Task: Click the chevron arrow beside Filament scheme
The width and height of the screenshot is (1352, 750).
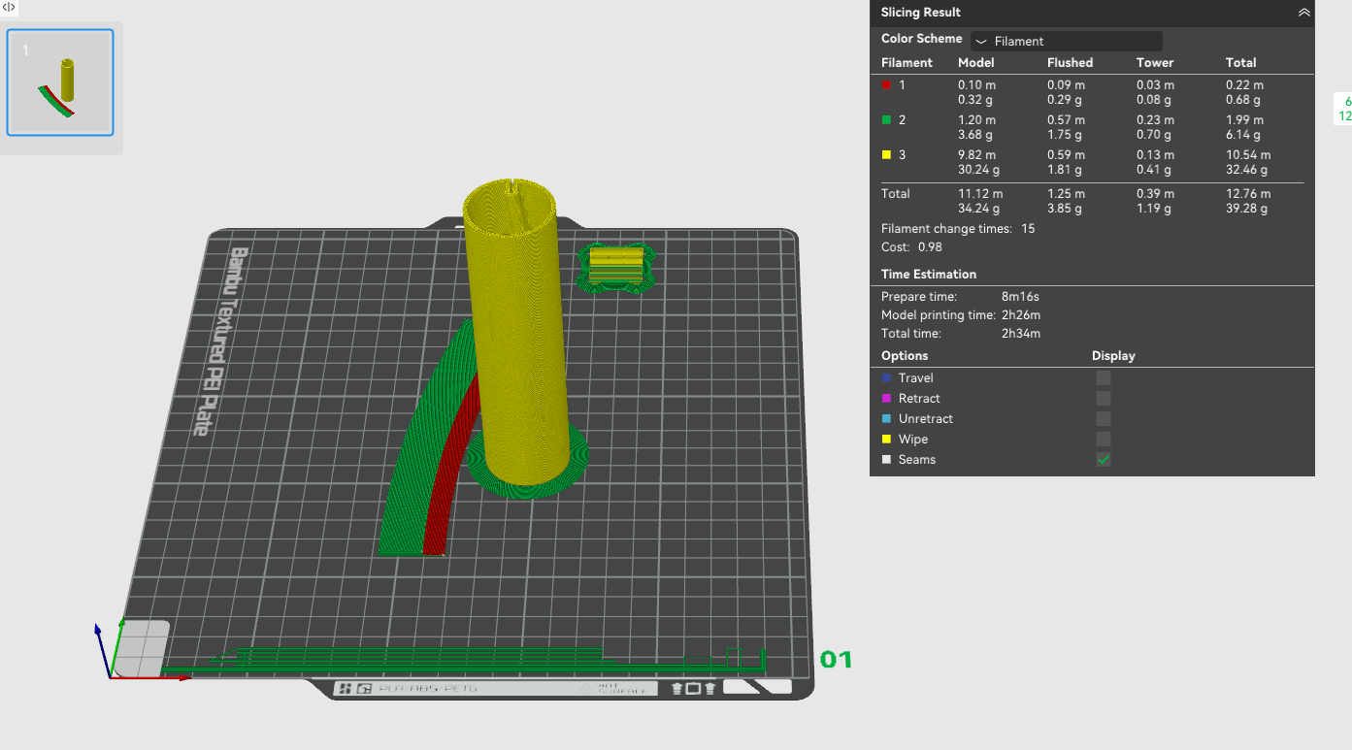Action: (981, 42)
